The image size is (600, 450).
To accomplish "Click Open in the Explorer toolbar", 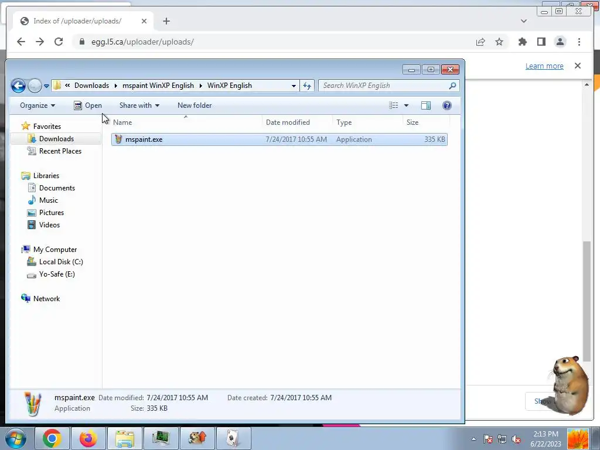I will point(88,105).
